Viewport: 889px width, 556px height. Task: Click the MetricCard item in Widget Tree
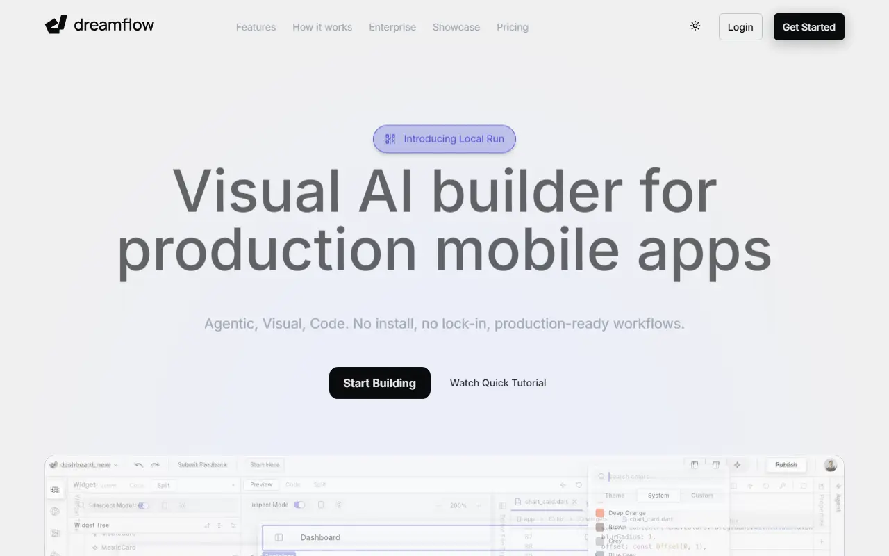click(115, 548)
